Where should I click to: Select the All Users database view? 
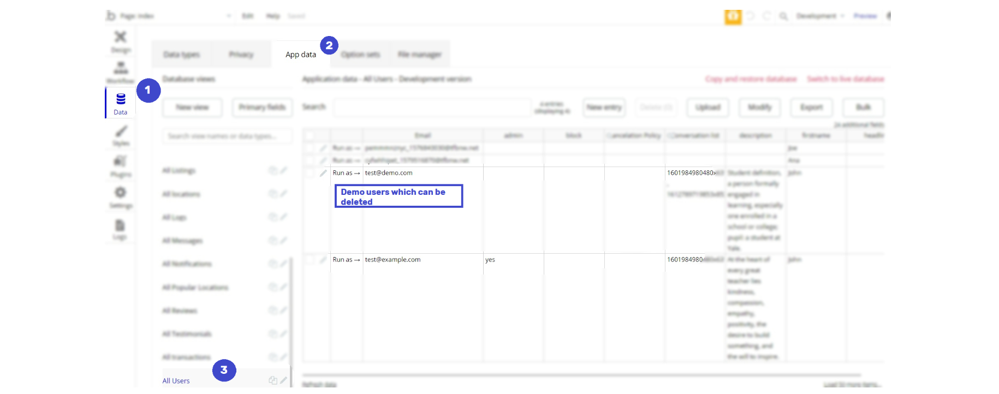(176, 381)
